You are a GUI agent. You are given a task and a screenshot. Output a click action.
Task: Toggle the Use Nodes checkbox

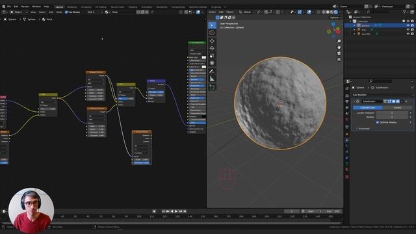click(66, 12)
